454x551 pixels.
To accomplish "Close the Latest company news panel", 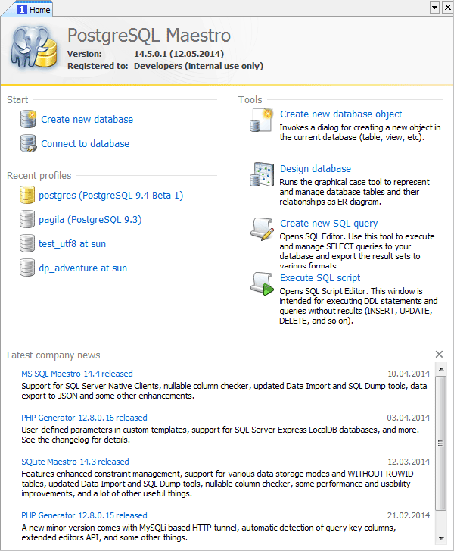I will tap(440, 354).
